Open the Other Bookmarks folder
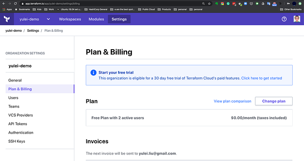 click(291, 9)
